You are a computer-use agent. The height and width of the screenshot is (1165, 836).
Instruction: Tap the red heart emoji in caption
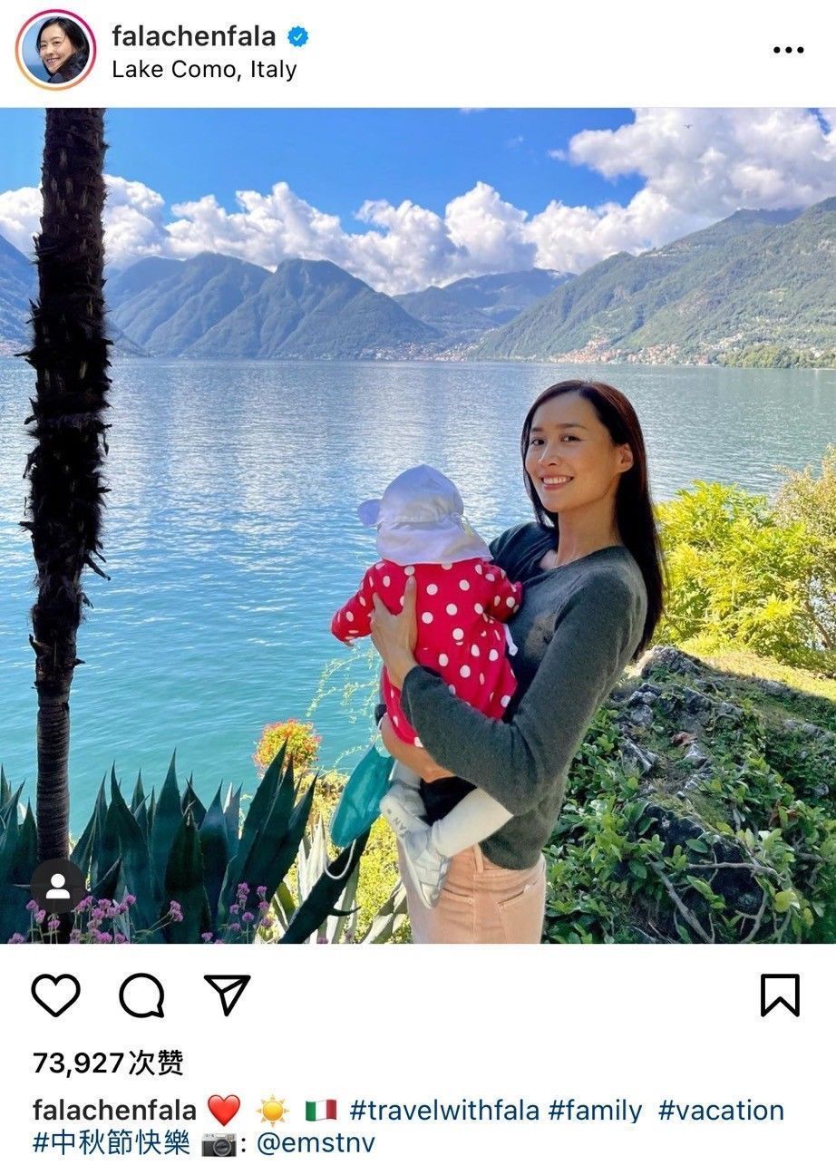(x=224, y=1110)
